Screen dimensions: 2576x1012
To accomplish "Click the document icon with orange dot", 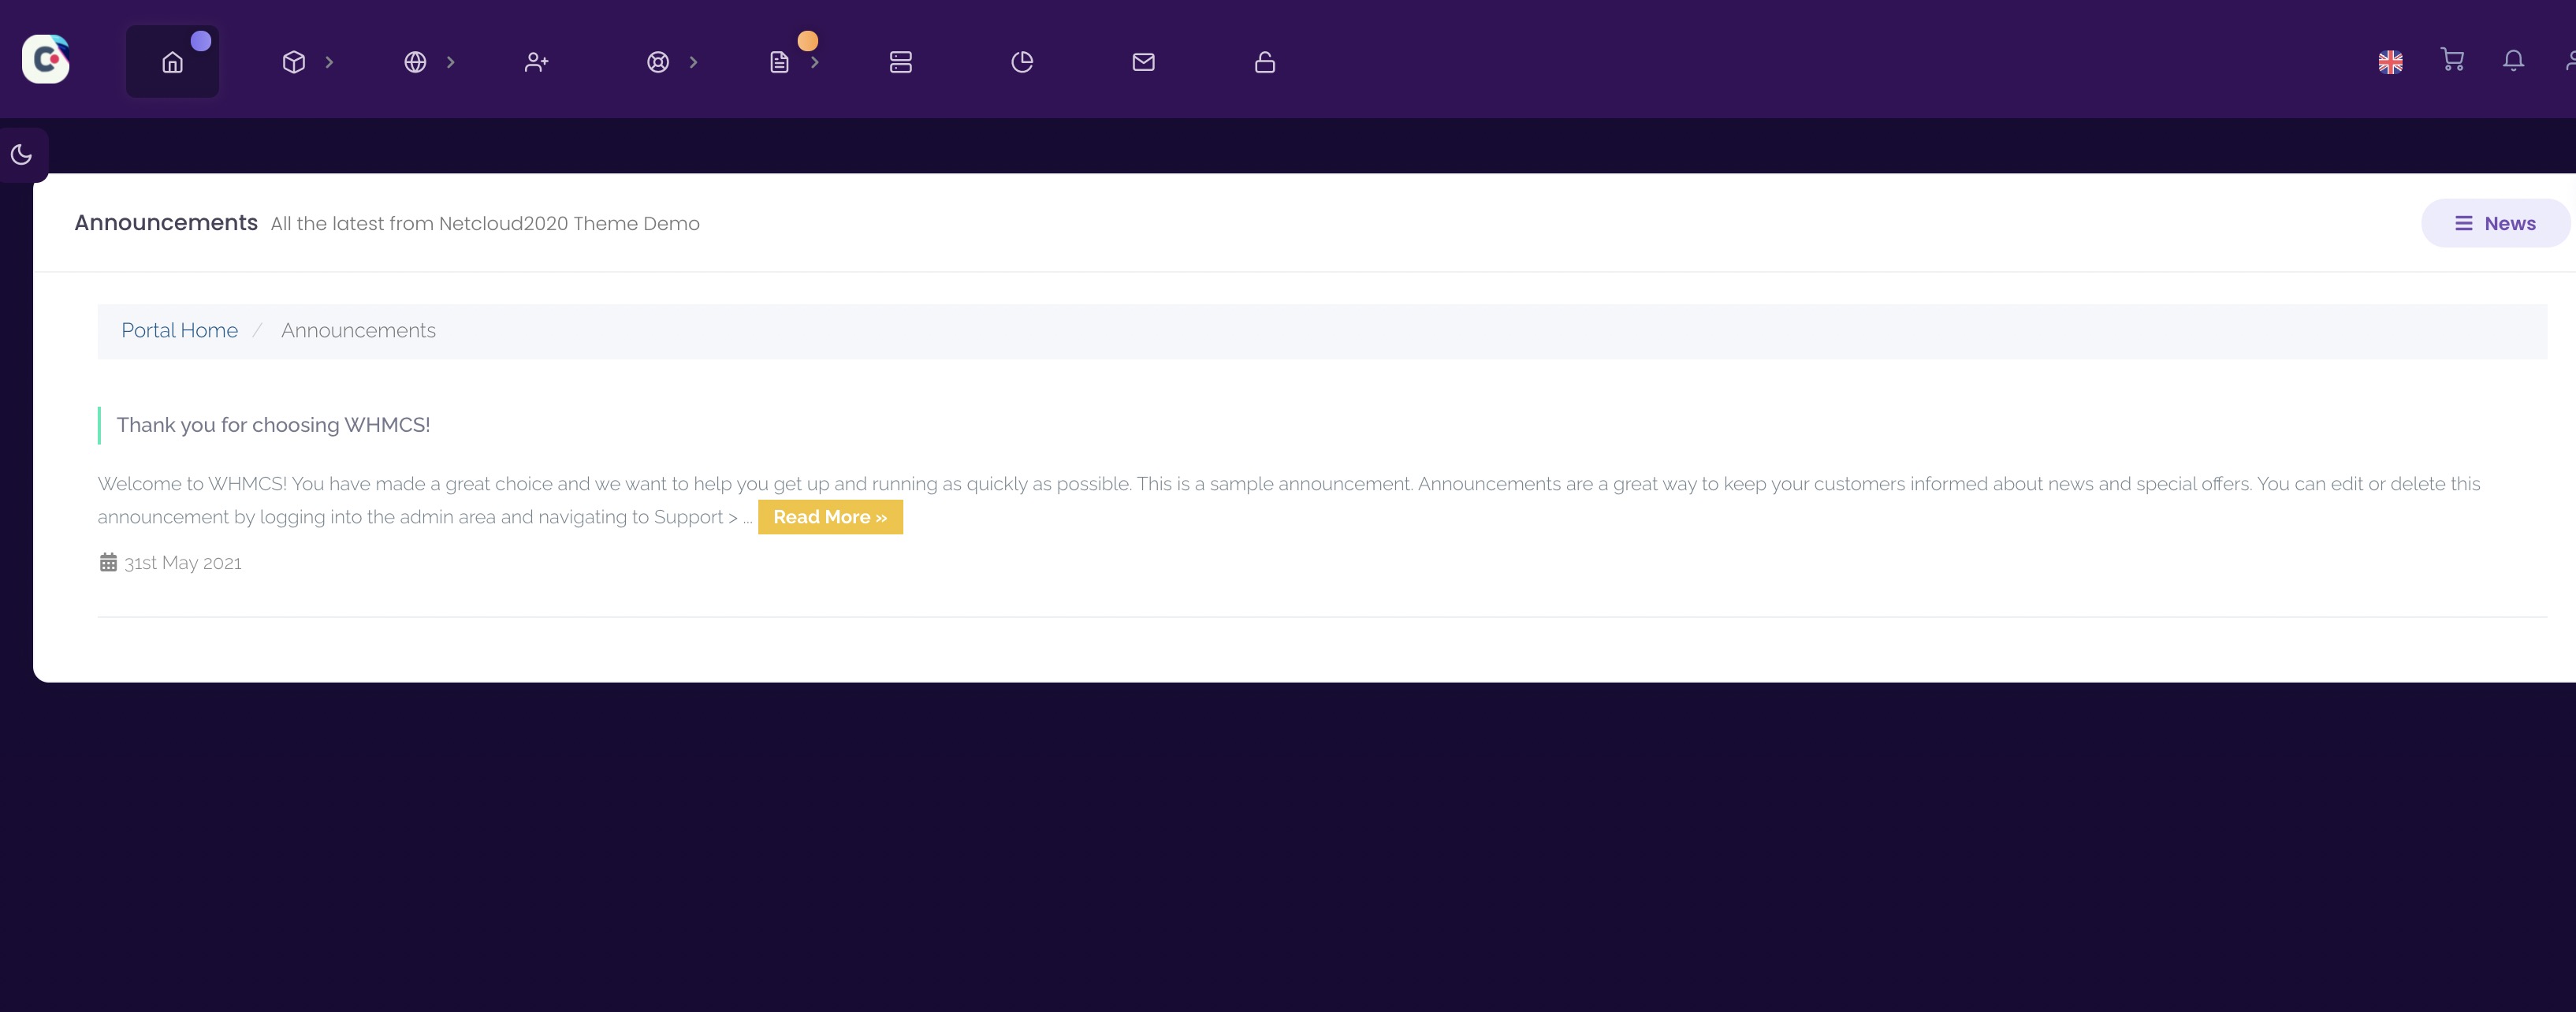I will point(780,62).
